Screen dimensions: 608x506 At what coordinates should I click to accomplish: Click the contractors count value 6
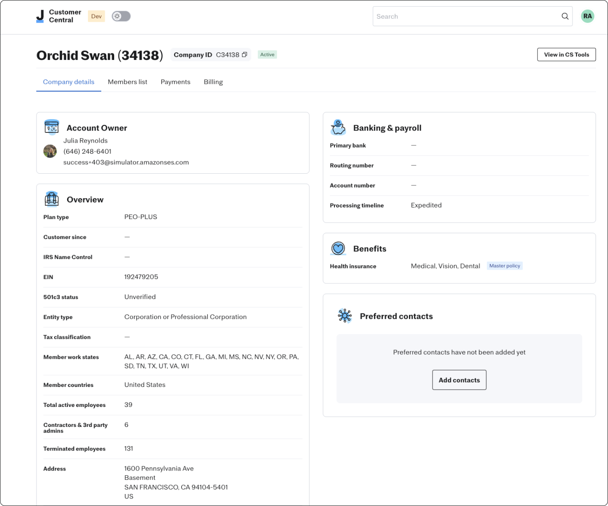(x=127, y=425)
